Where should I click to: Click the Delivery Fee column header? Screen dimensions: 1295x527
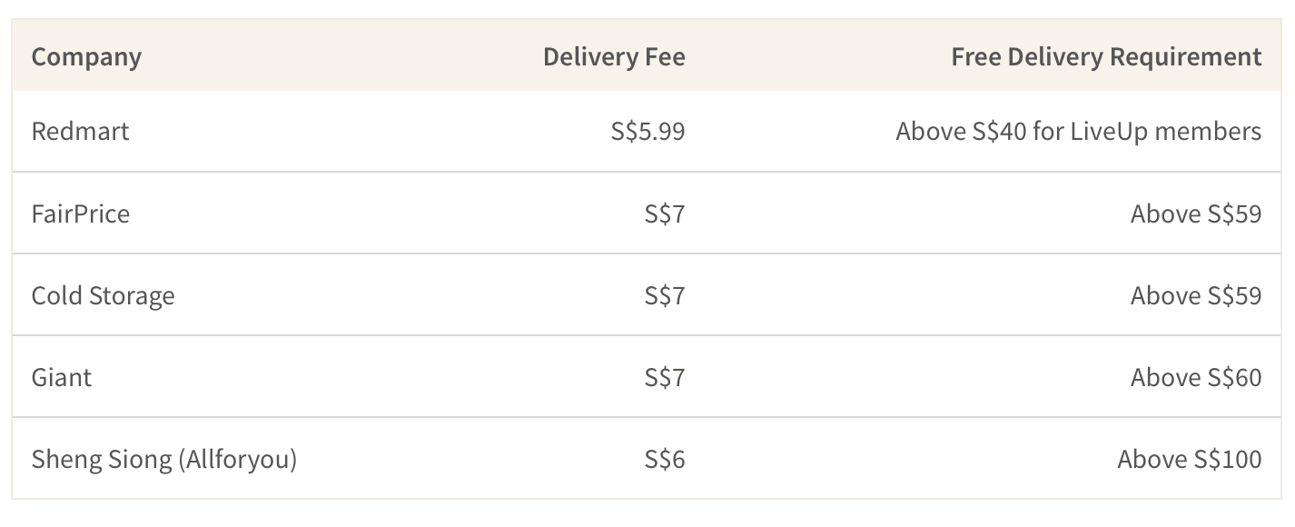point(614,57)
